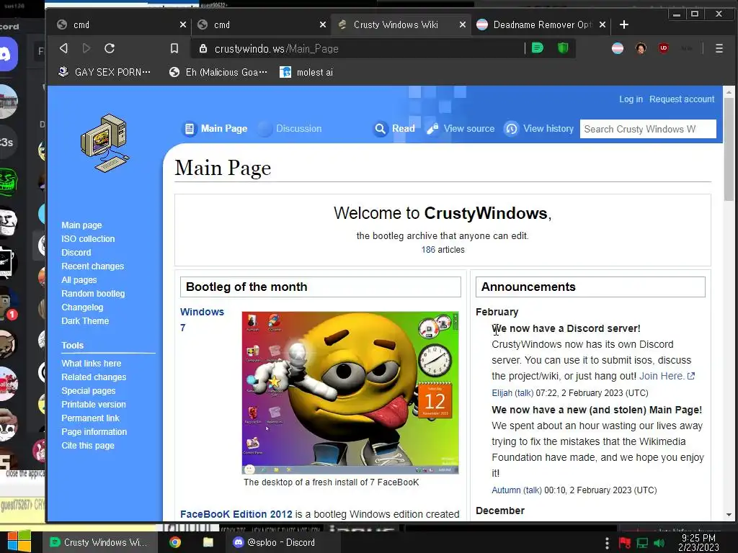The width and height of the screenshot is (738, 553).
Task: Close the Crusty Windows Wiki tab
Action: point(462,24)
